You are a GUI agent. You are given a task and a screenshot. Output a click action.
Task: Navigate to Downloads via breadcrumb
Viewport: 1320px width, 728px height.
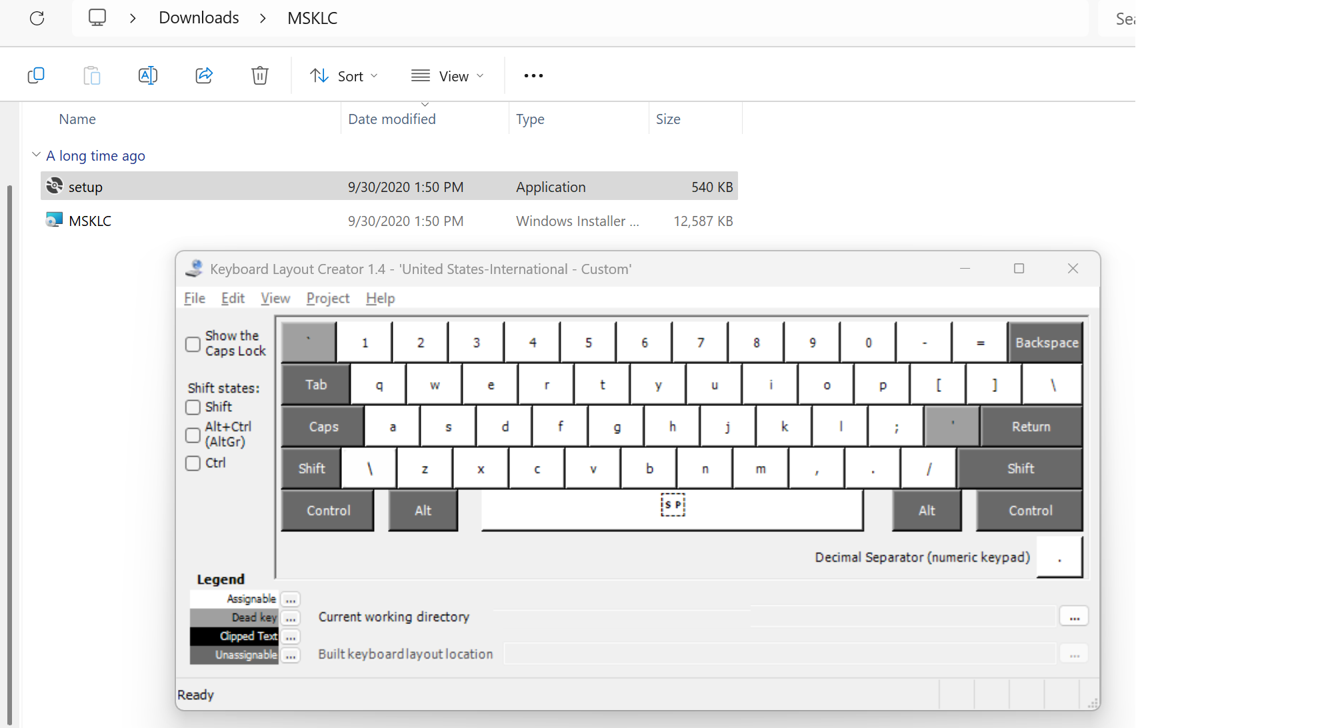[198, 17]
